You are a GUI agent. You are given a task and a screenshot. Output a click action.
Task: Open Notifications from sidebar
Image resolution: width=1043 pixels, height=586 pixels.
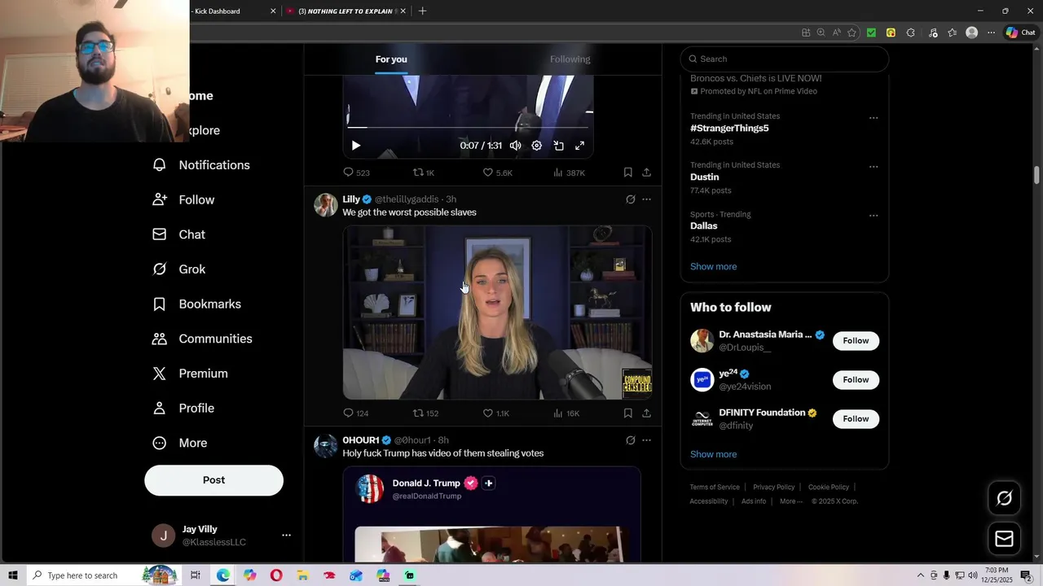coord(201,165)
